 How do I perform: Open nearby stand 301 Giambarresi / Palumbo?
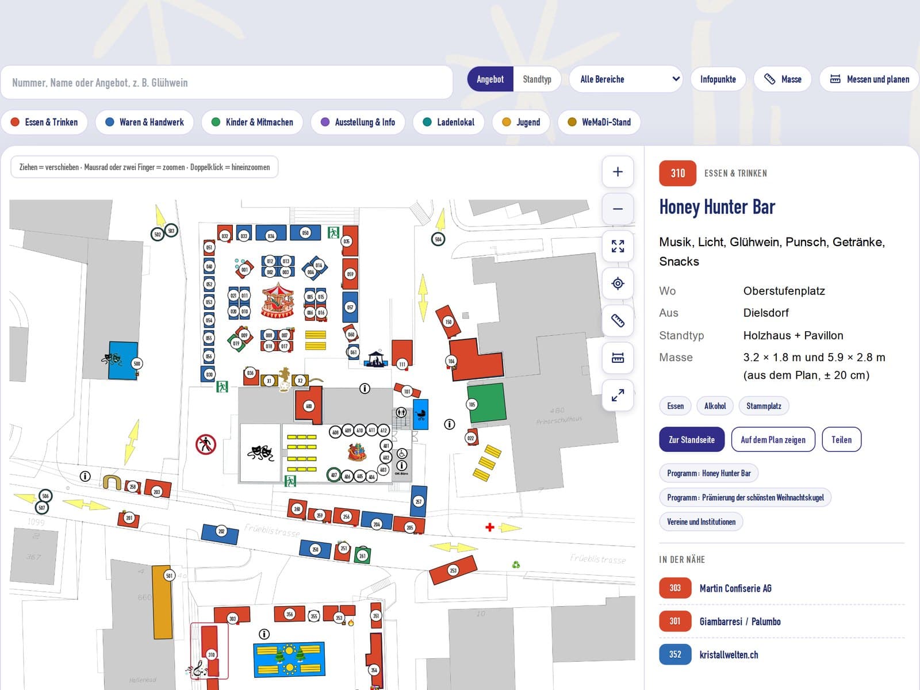(x=781, y=621)
